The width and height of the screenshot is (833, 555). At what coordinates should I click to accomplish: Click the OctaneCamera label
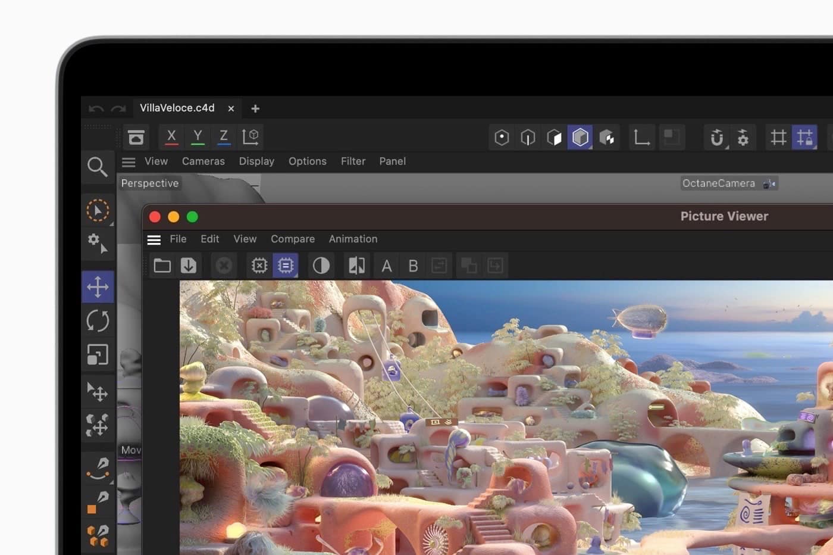point(719,183)
